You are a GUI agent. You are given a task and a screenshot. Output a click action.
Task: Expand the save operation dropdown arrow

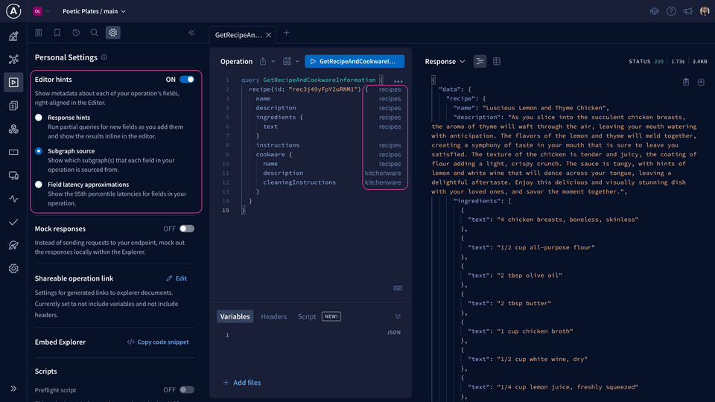297,62
